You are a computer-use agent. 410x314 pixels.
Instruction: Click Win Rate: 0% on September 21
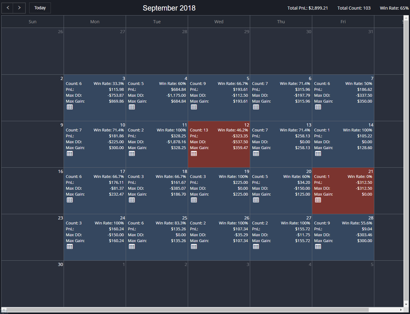click(x=360, y=177)
